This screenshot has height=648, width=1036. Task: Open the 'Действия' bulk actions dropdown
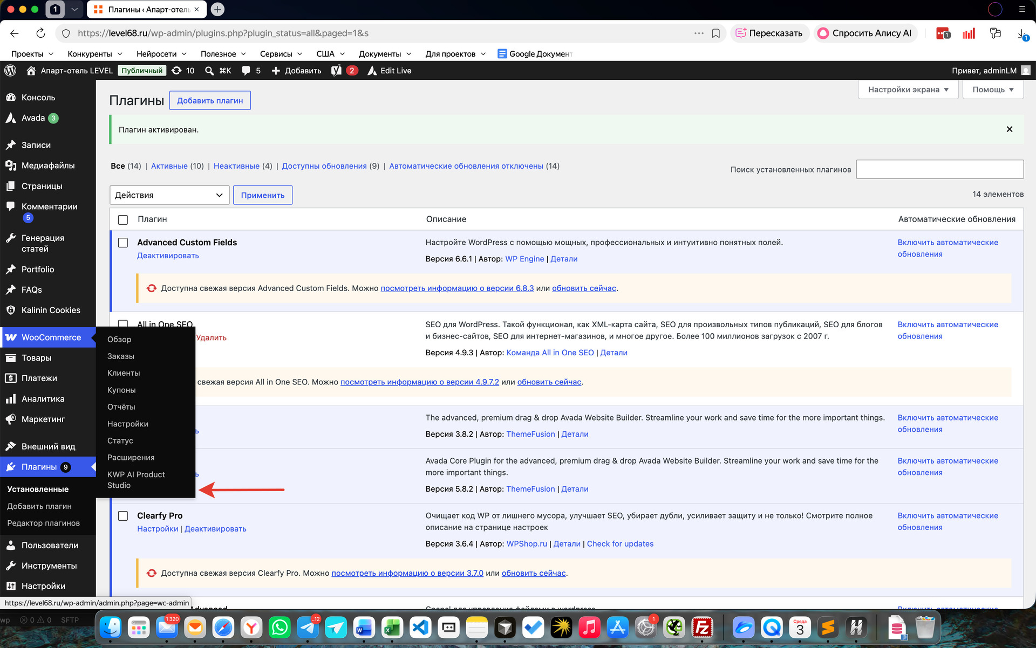coord(169,195)
